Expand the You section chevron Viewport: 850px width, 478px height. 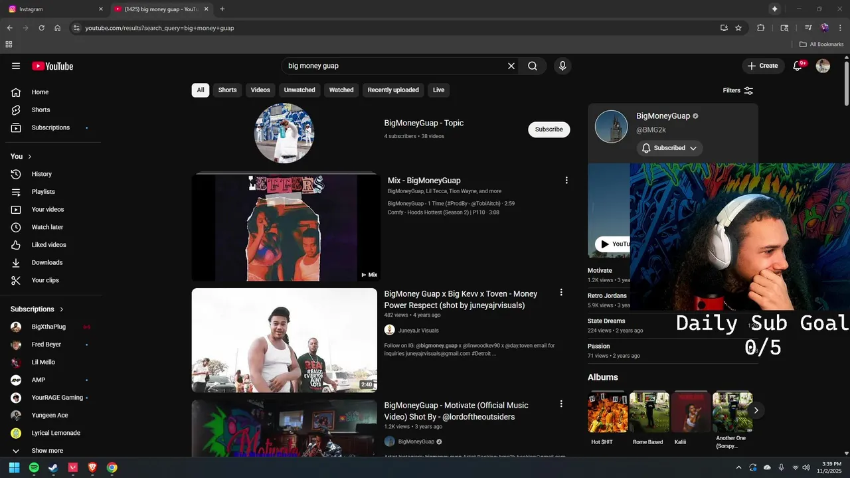click(x=30, y=157)
